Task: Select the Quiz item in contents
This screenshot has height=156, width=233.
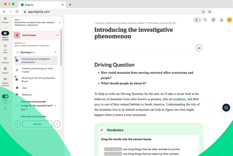Action: click(25, 88)
